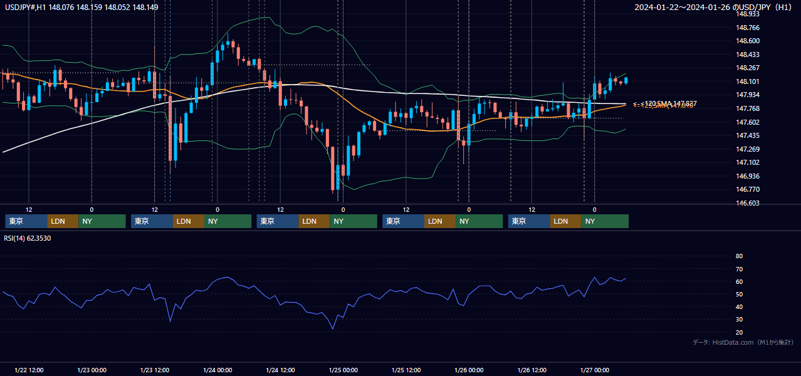
Task: Click the 148.101 price level label
Action: click(x=748, y=81)
